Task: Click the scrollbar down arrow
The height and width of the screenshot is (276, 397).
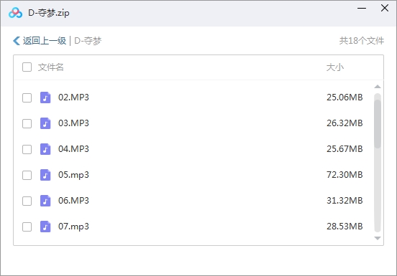Action: pyautogui.click(x=378, y=238)
